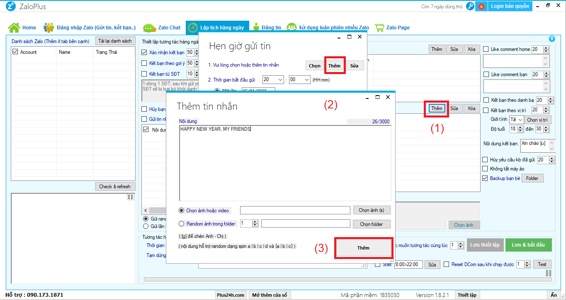Enable the Reset DCom checkbox
566x300 pixels.
[447, 264]
